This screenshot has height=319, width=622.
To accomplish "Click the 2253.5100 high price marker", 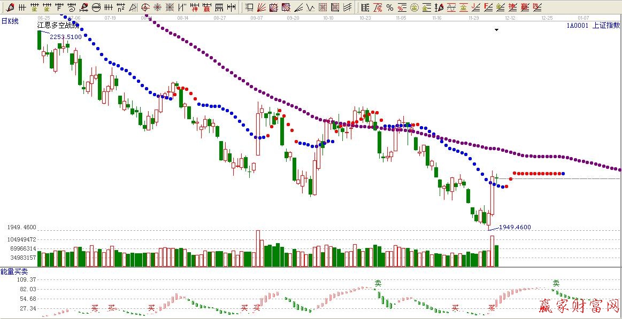I will pos(66,37).
